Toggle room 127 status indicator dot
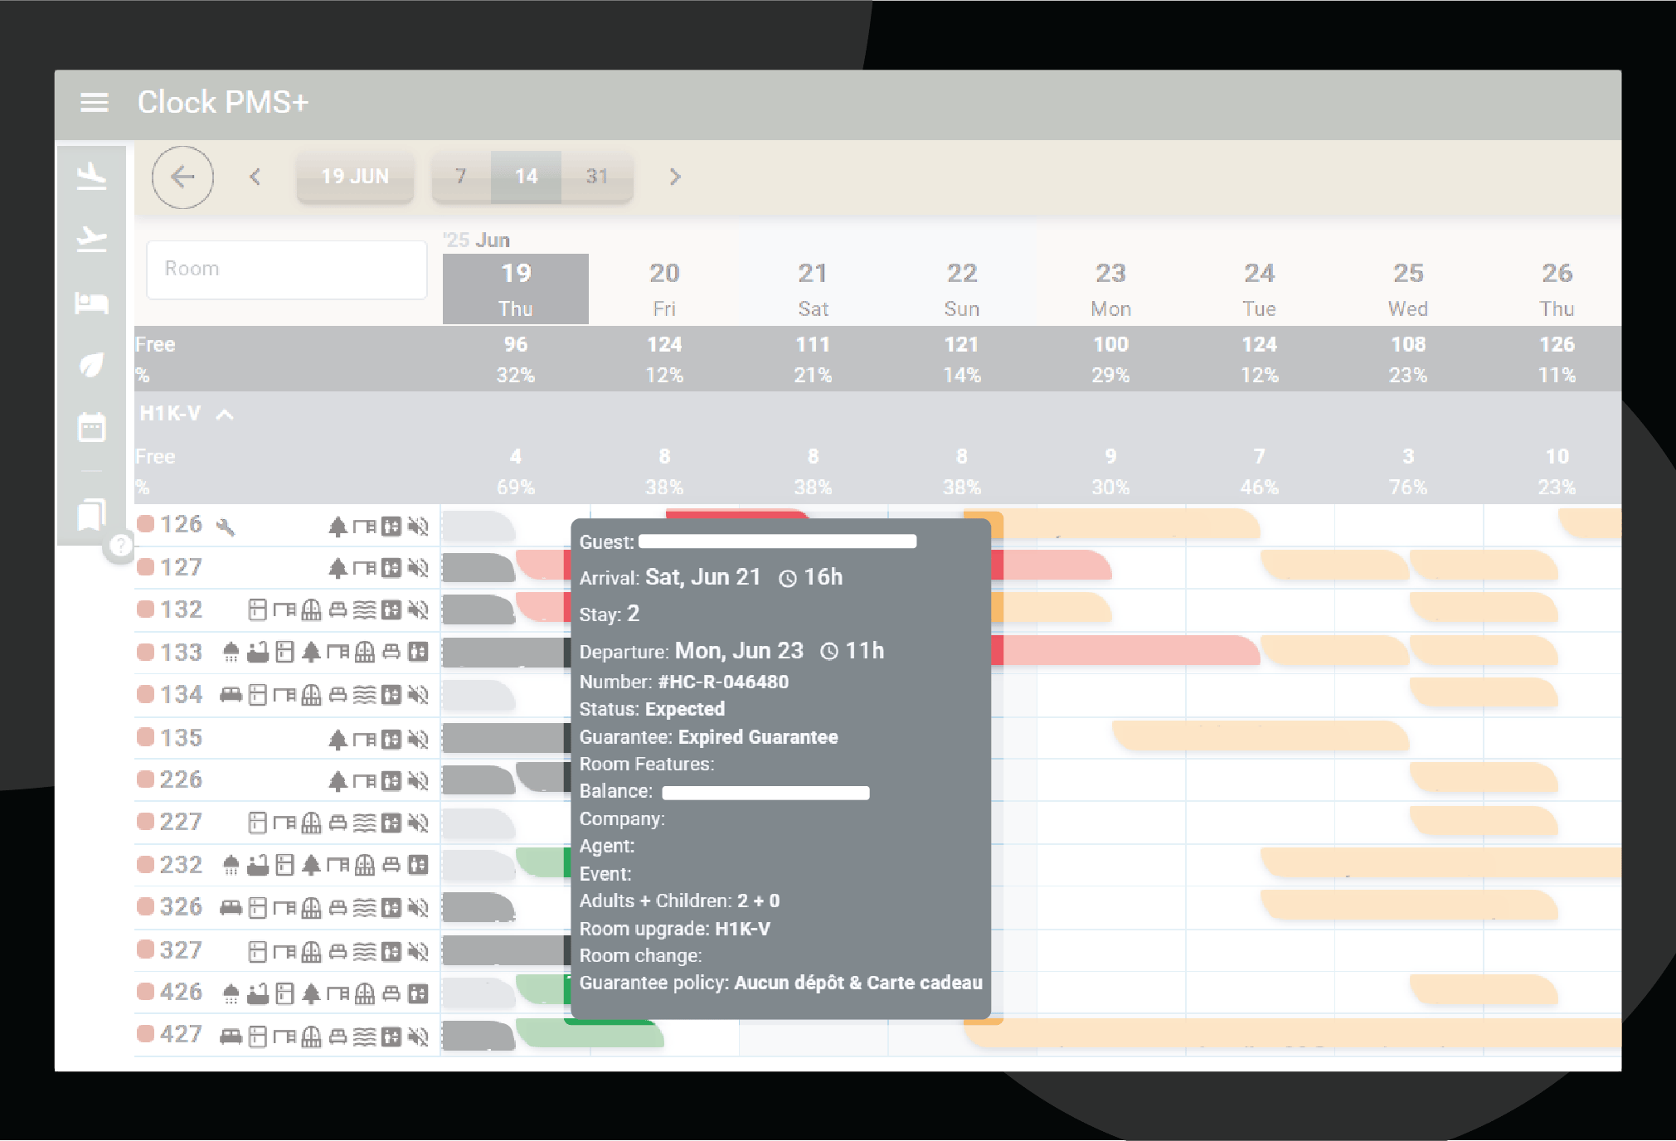The image size is (1676, 1141). pyautogui.click(x=146, y=567)
